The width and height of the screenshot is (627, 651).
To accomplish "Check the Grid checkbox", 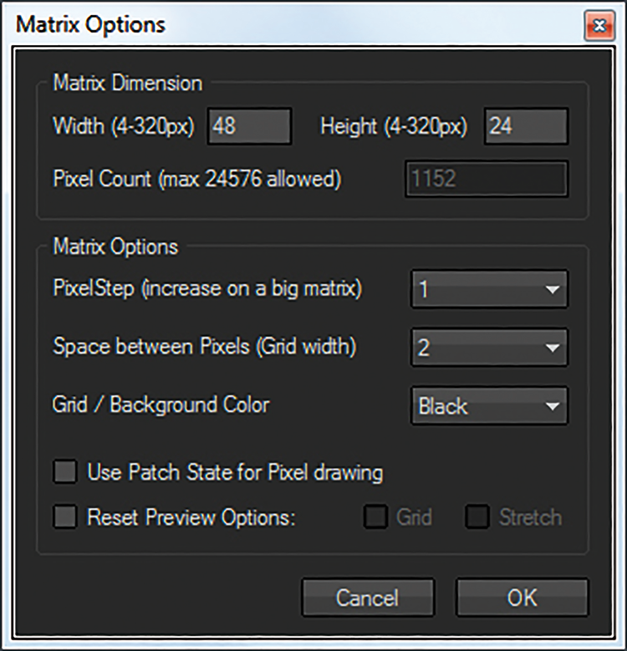I will click(376, 516).
